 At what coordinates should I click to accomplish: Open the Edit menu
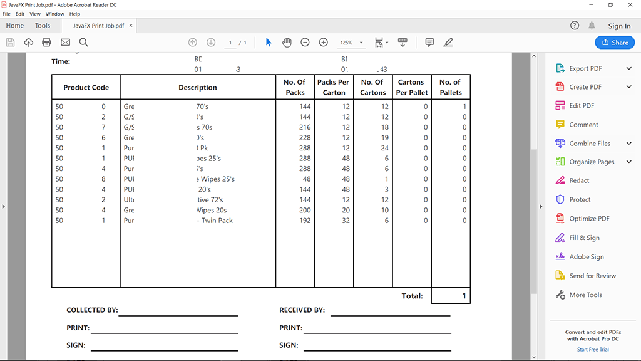pos(20,14)
